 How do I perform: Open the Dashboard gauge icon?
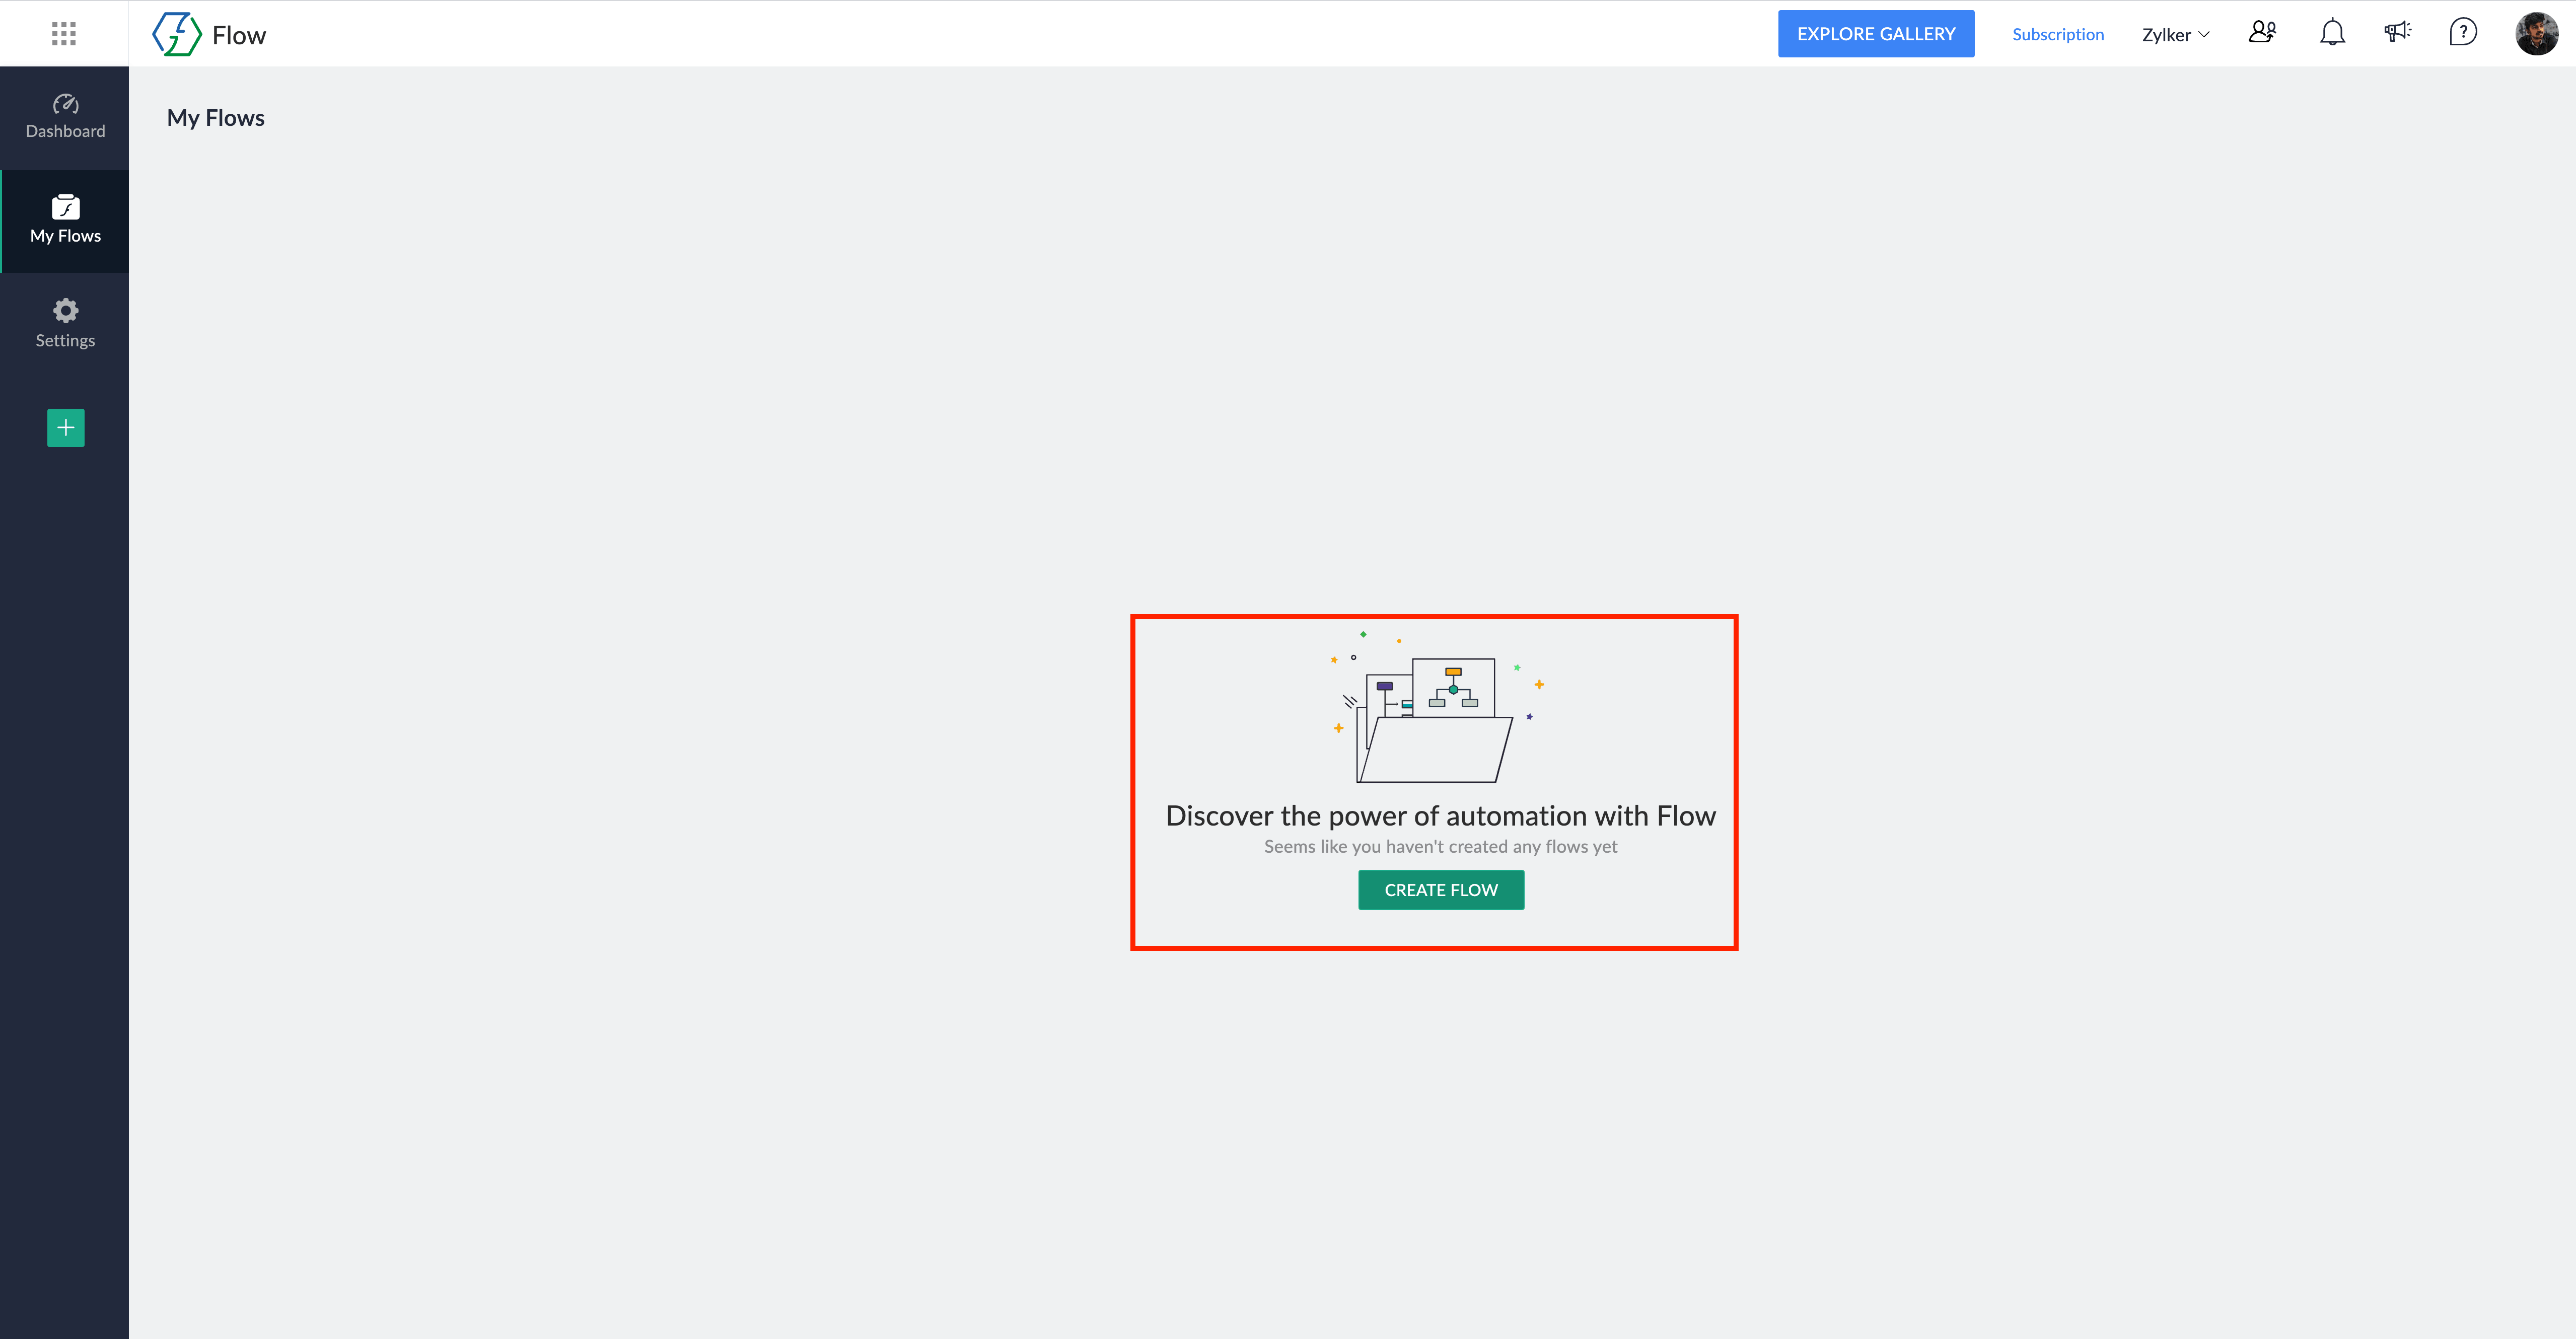[65, 104]
